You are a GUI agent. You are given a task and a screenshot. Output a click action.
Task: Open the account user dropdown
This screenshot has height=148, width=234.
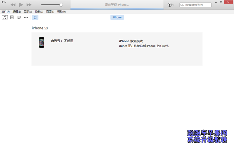coord(171,5)
